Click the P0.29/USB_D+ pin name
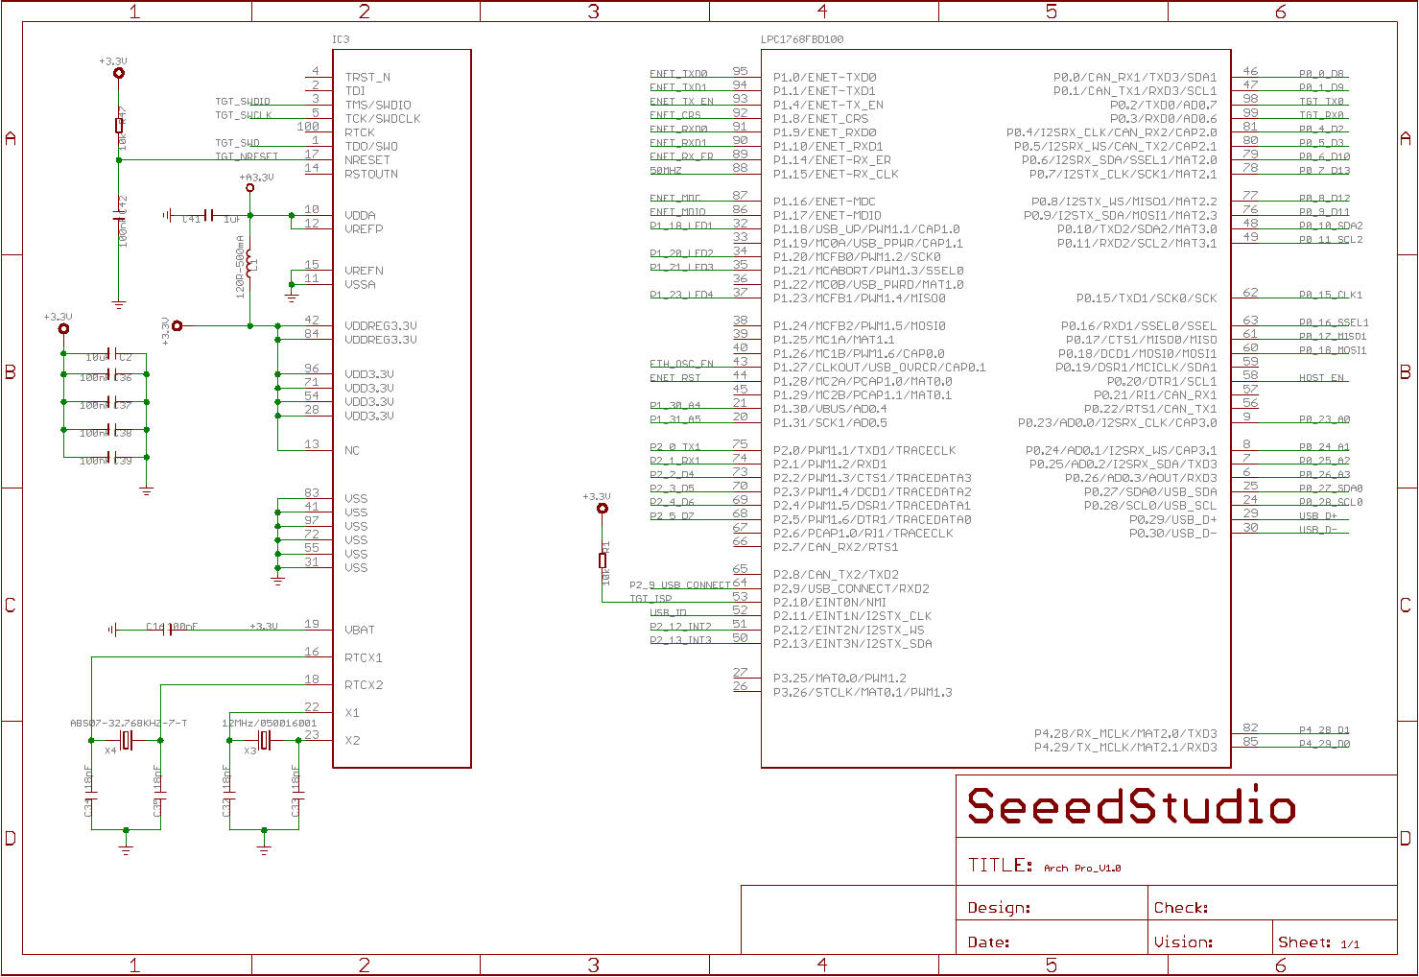This screenshot has width=1419, height=977. tap(1172, 519)
